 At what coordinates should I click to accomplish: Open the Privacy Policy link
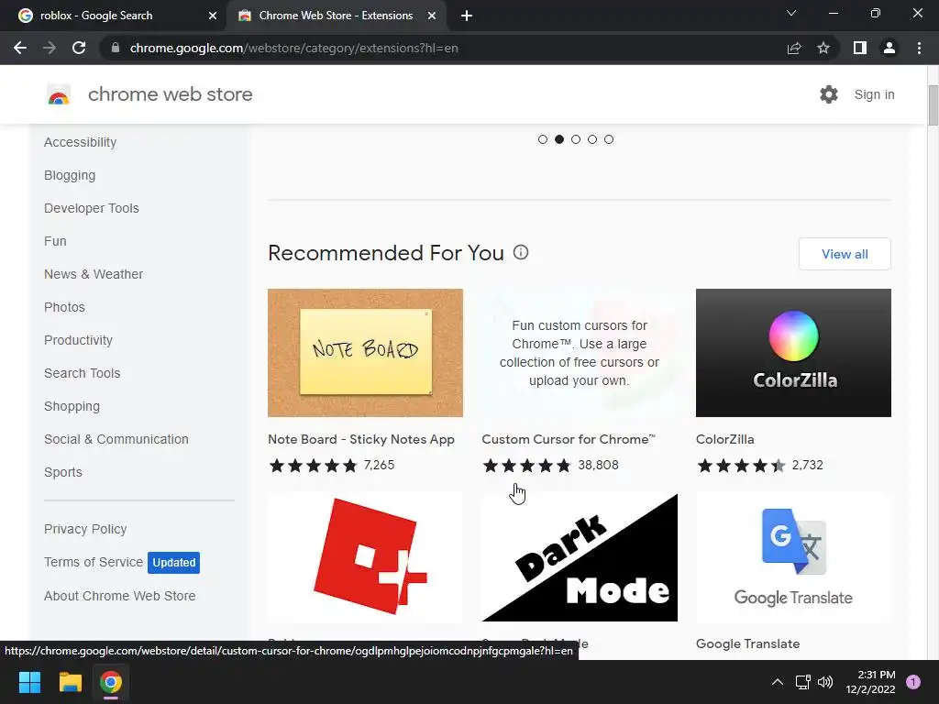coord(85,529)
